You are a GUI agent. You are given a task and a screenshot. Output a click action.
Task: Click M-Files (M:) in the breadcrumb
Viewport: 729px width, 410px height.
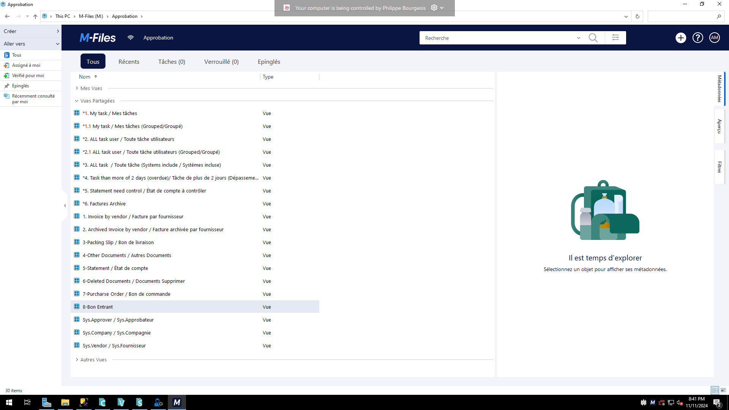pyautogui.click(x=91, y=16)
